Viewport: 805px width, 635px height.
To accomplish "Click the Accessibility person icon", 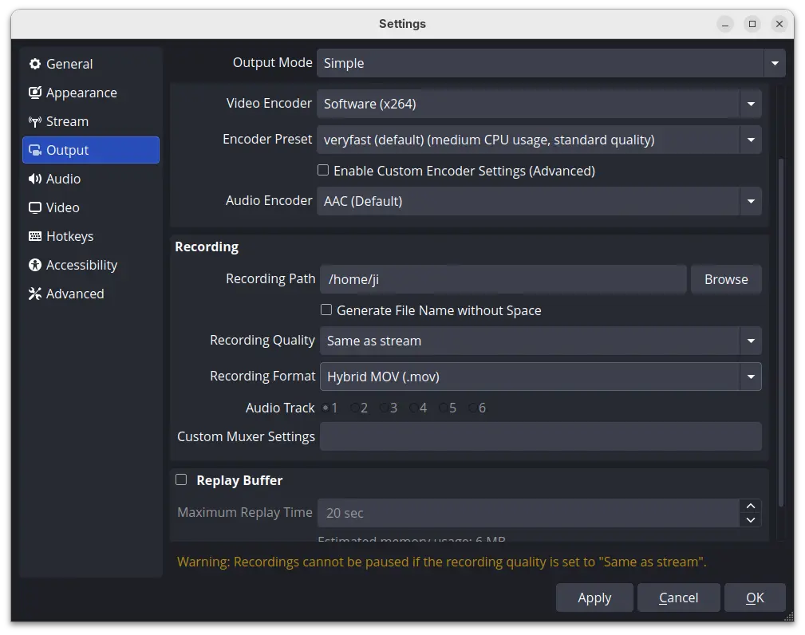I will point(35,265).
